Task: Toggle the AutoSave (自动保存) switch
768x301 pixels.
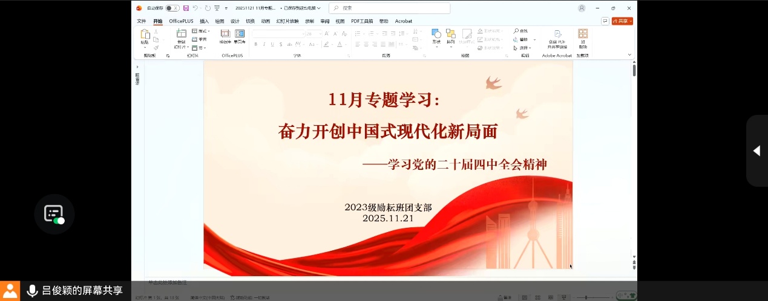Action: pos(172,8)
